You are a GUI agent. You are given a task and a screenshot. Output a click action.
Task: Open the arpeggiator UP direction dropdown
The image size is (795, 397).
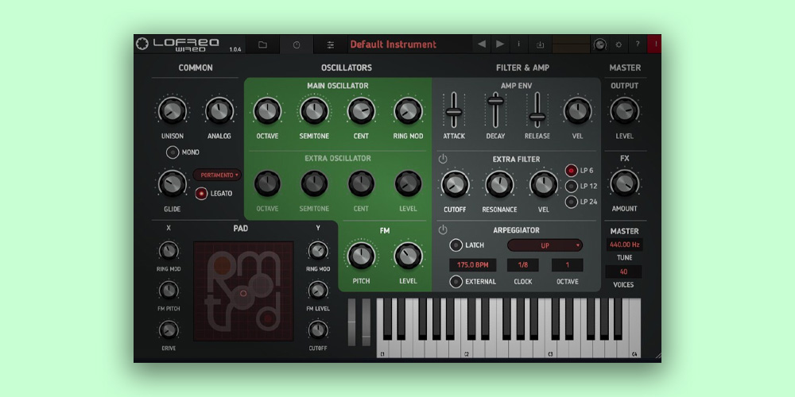(545, 245)
